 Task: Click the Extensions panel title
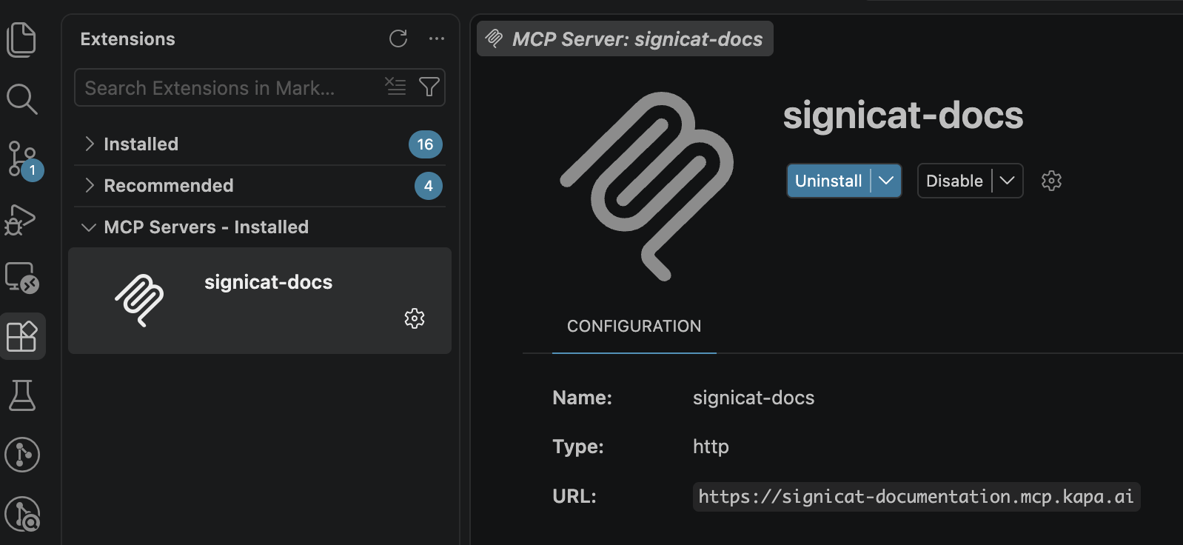coord(127,39)
